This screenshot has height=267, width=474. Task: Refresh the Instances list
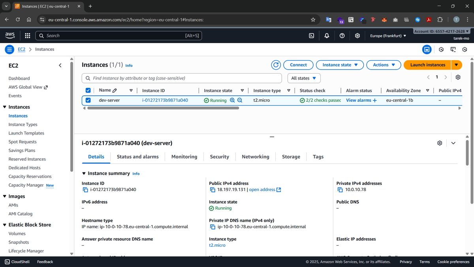(x=276, y=65)
